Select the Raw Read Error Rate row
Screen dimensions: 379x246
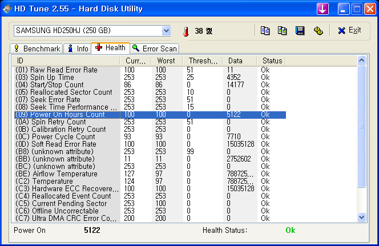coord(150,70)
